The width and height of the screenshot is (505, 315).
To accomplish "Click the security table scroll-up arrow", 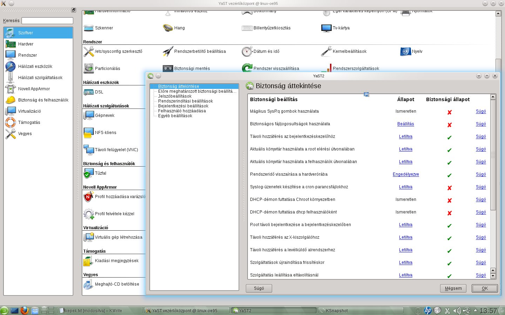I will tap(493, 97).
